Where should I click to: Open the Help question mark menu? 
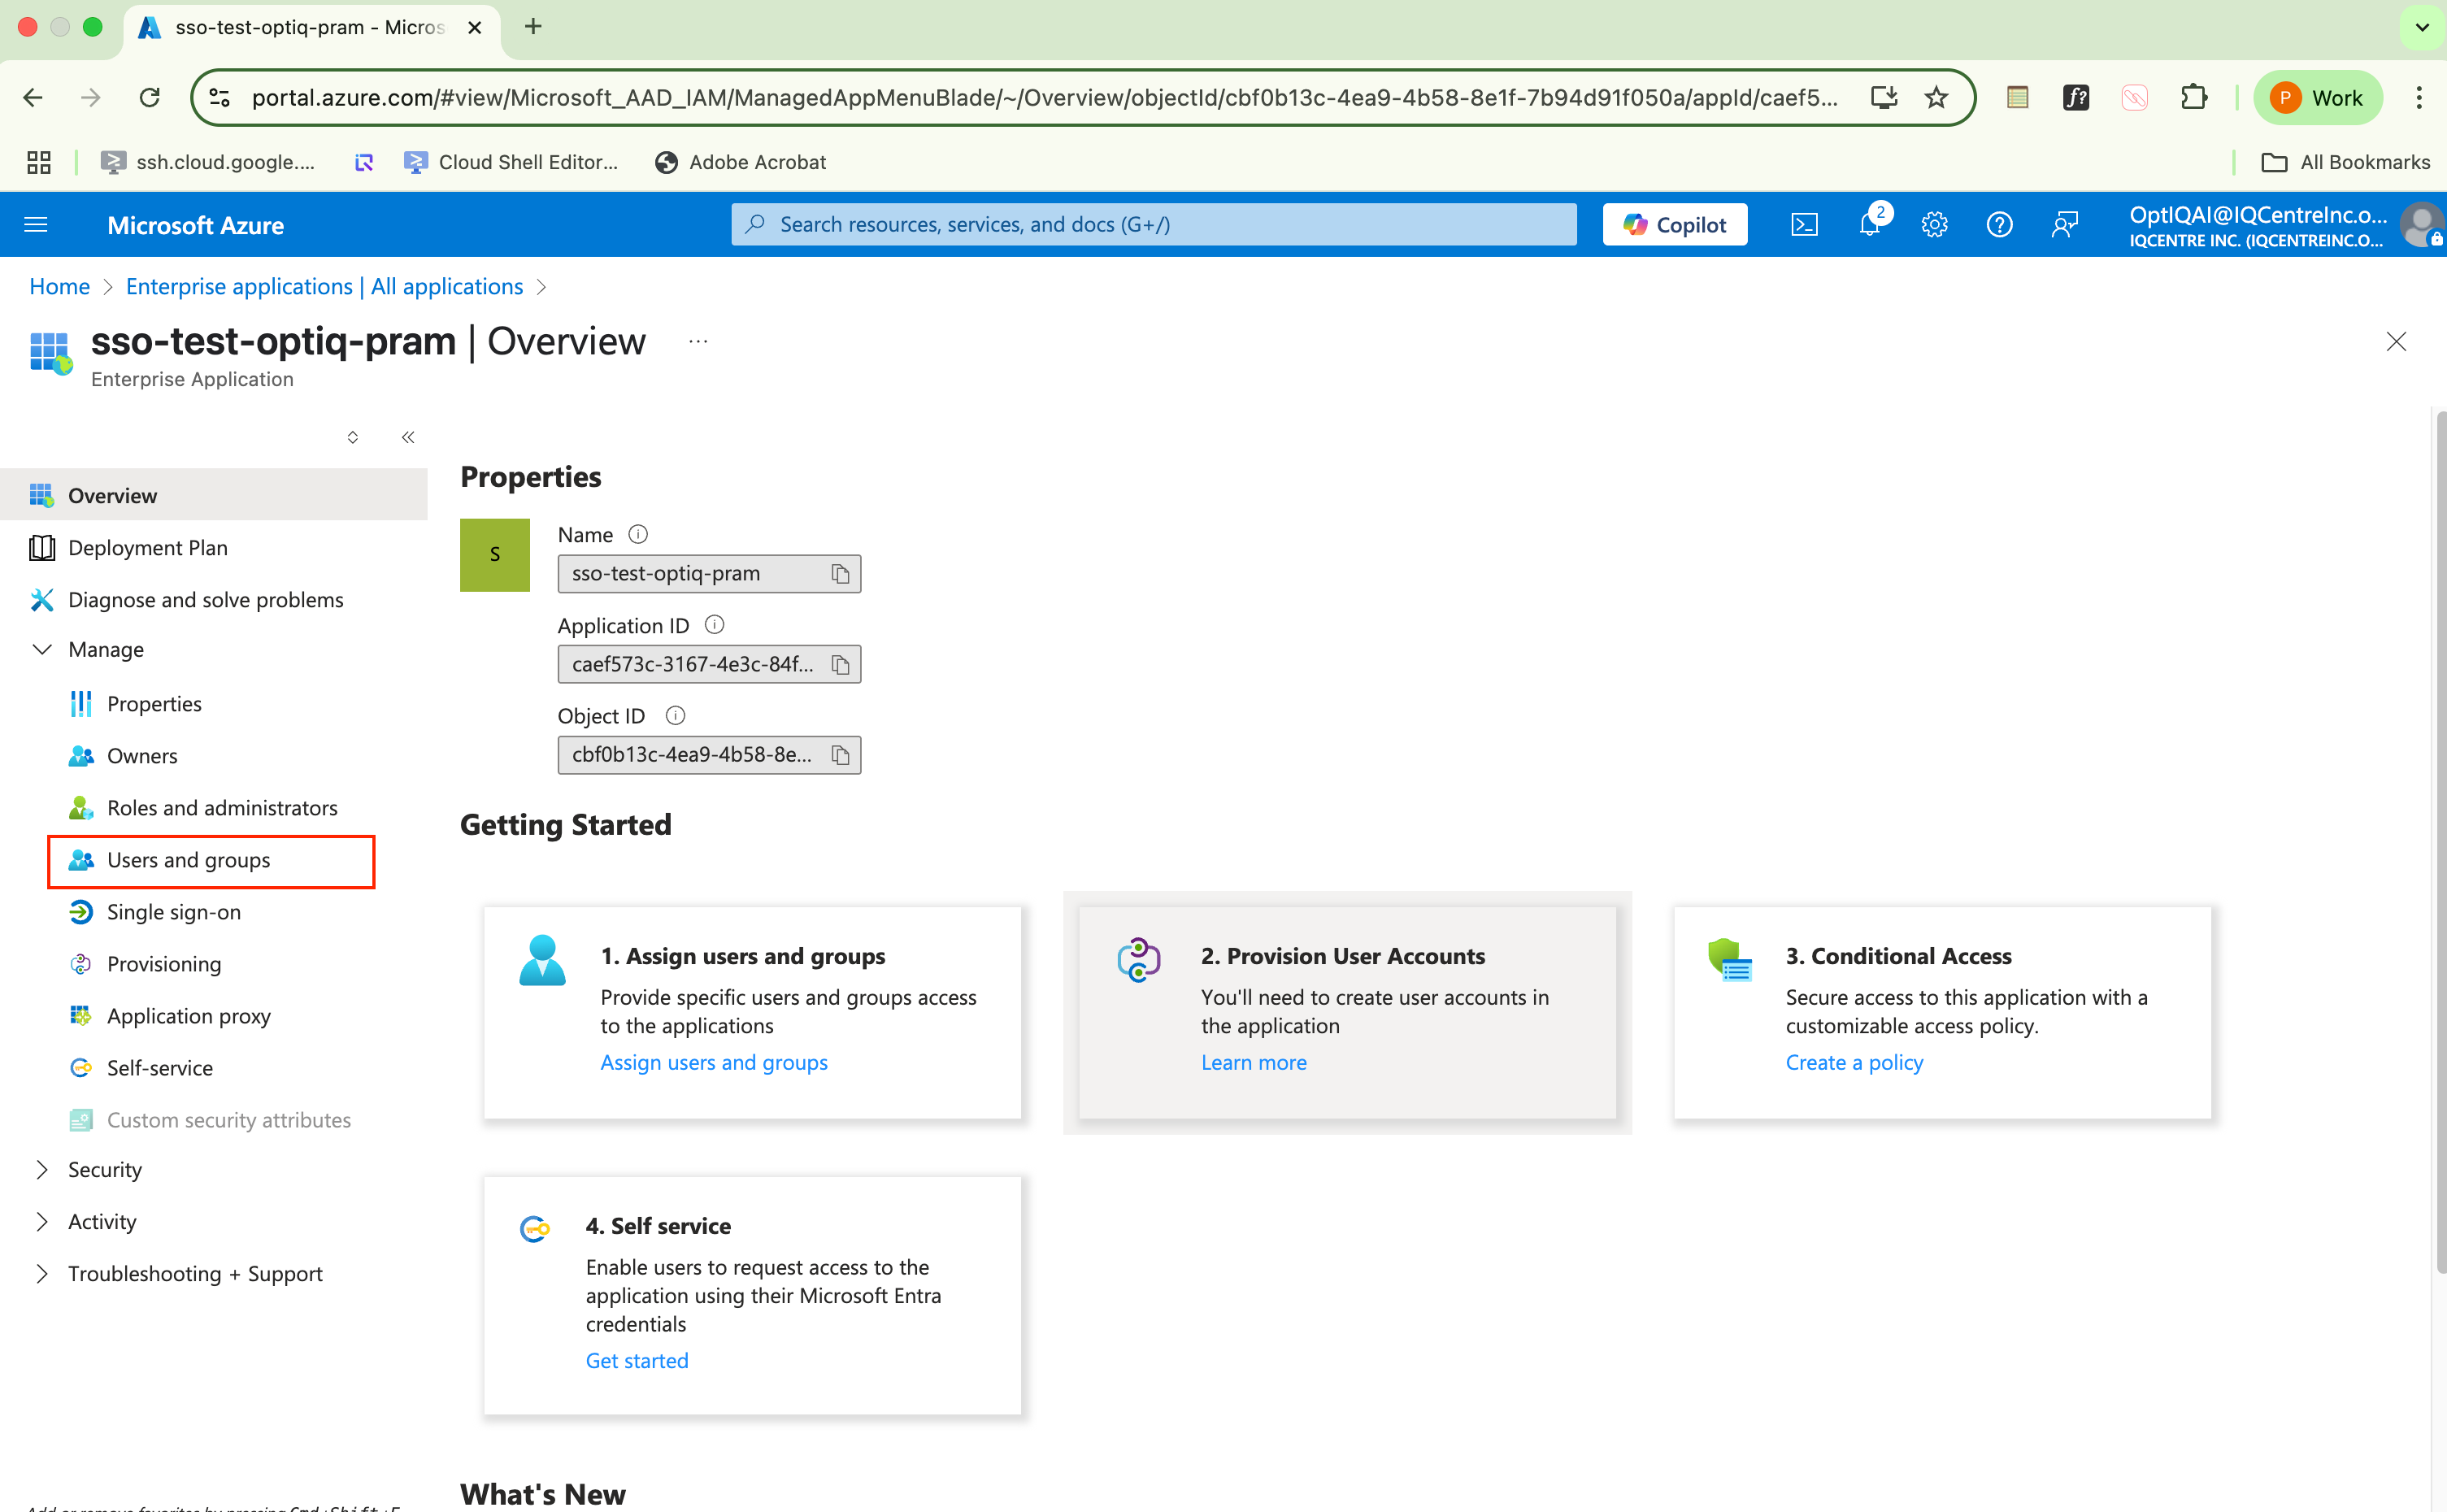pyautogui.click(x=2000, y=225)
